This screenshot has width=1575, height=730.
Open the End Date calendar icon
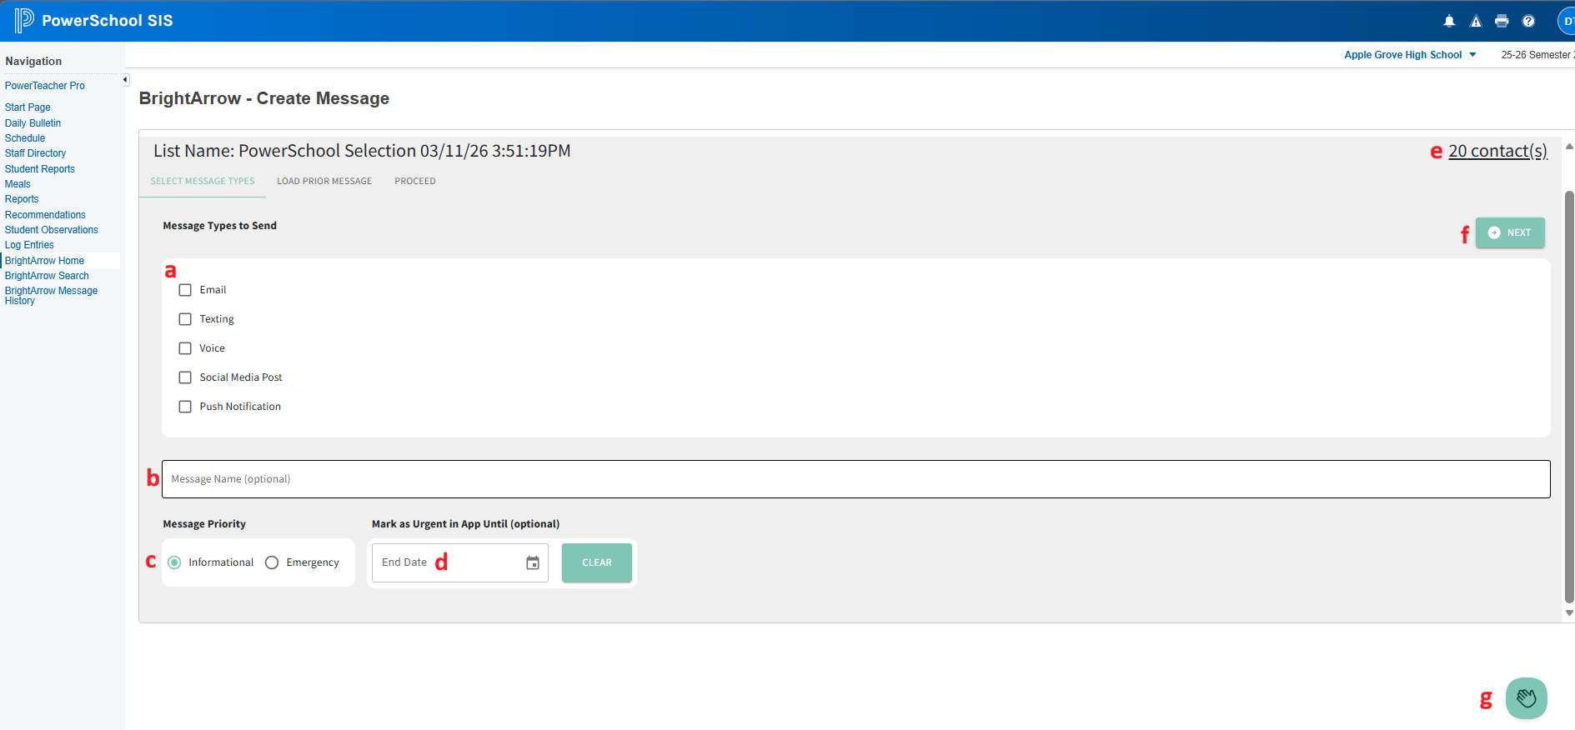[533, 563]
